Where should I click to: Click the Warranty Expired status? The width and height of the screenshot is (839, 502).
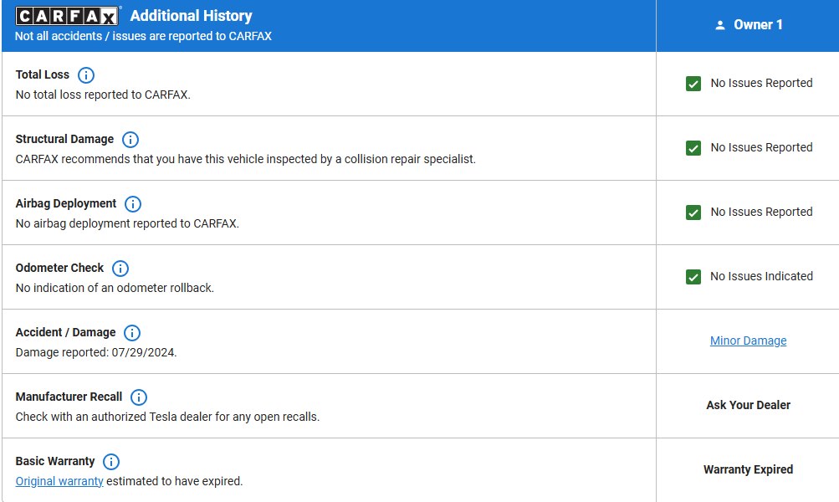[748, 469]
